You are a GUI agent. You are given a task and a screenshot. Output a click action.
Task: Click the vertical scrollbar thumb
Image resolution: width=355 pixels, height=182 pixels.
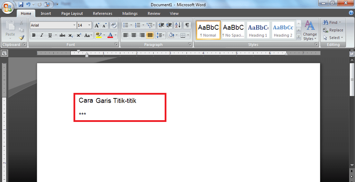point(352,79)
